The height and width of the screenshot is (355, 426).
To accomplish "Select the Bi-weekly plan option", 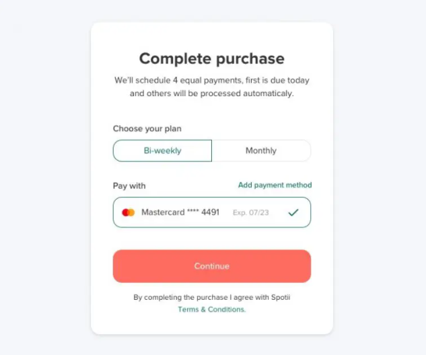I will click(162, 151).
